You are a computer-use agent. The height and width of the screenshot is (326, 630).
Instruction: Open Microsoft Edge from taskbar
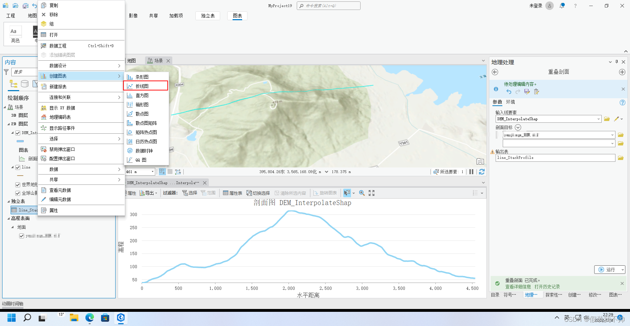coord(90,317)
